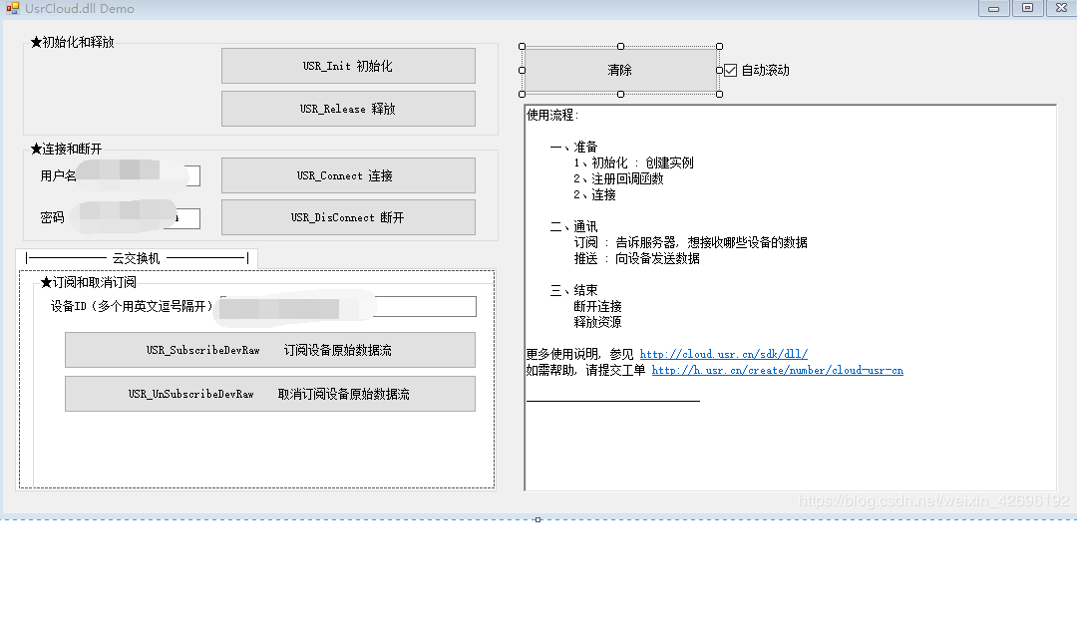Maximize the UsrCloud Demo window
The width and height of the screenshot is (1077, 631).
(1026, 8)
